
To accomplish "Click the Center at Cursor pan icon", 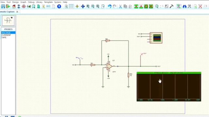I will click(x=83, y=6).
